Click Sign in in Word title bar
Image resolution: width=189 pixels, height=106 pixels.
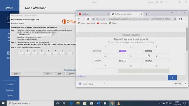151,2
